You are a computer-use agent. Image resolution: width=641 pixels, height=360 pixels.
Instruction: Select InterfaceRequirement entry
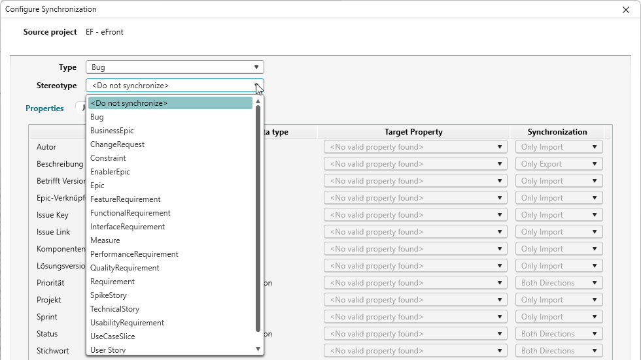click(170, 227)
